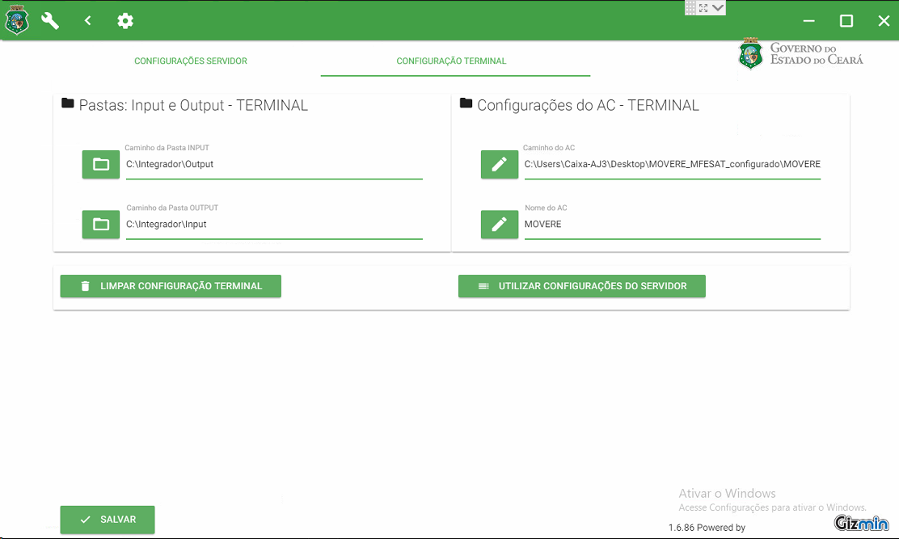Image resolution: width=899 pixels, height=539 pixels.
Task: Browse folder for Caminho da Pasta OUTPUT
Action: (x=101, y=224)
